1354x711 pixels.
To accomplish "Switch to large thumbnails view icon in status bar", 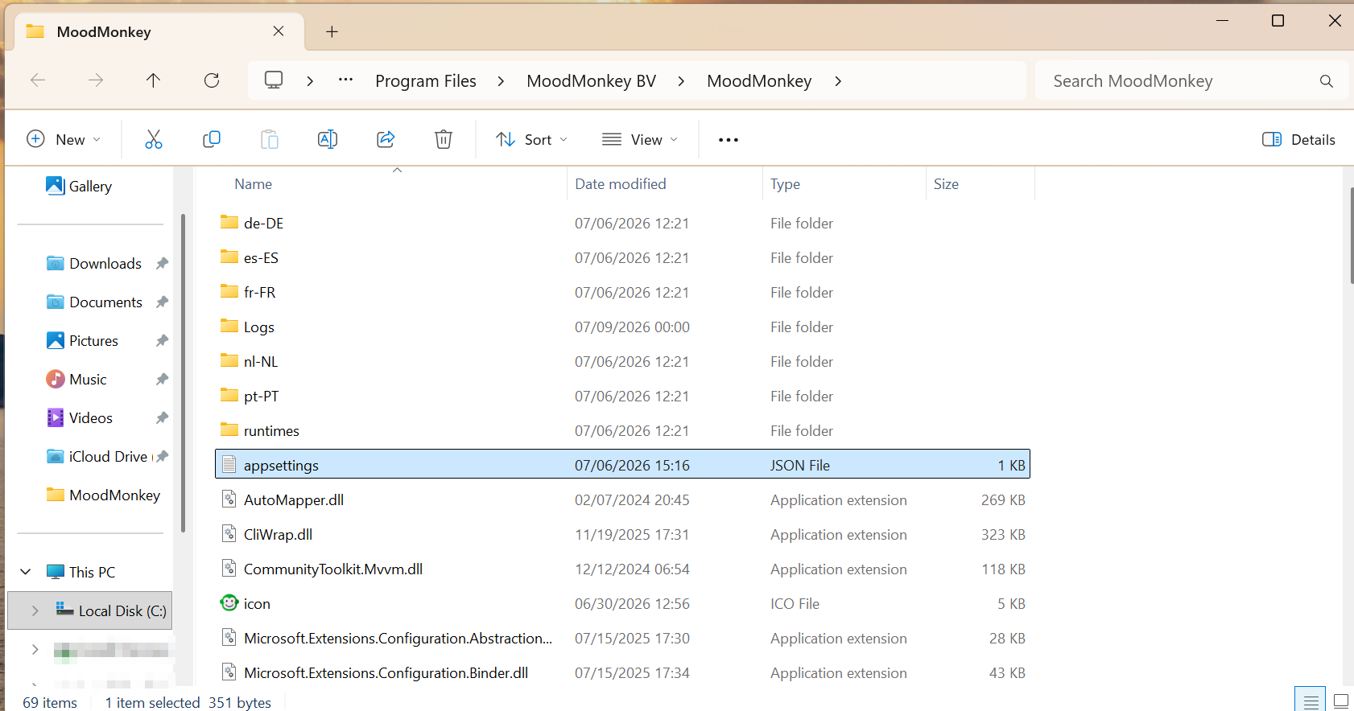I will coord(1341,701).
